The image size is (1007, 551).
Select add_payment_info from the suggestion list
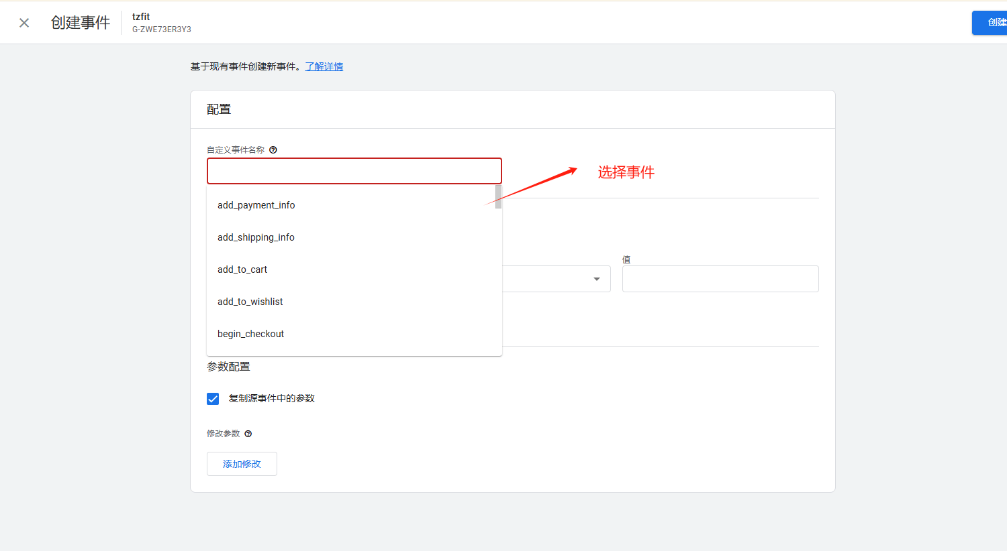[256, 205]
